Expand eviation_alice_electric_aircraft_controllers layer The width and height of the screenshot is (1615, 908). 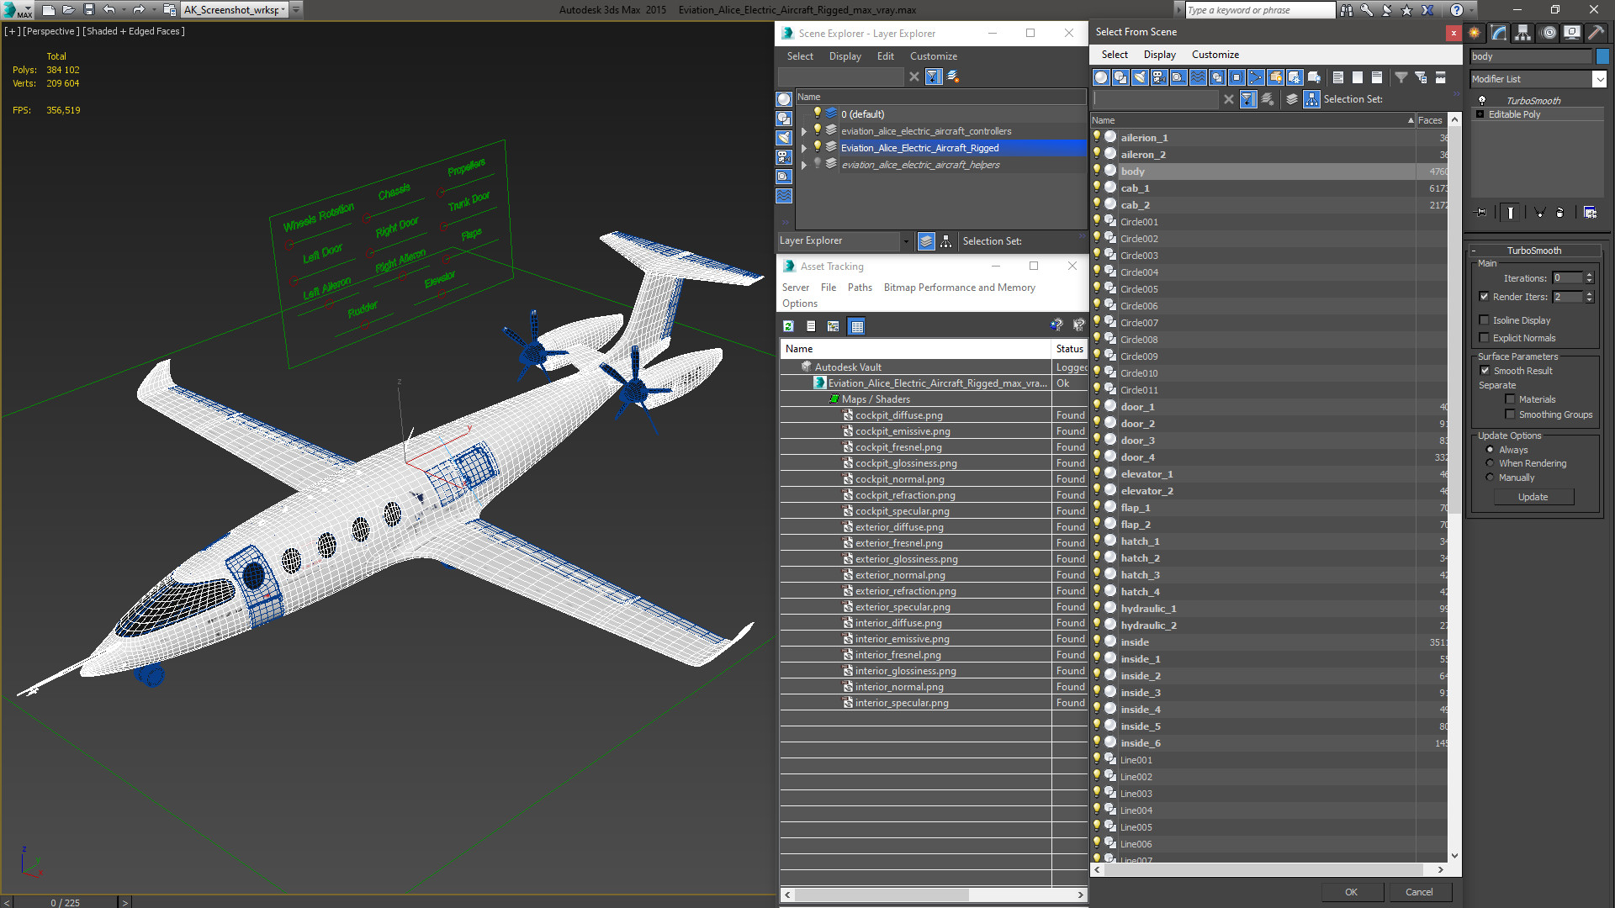(804, 131)
